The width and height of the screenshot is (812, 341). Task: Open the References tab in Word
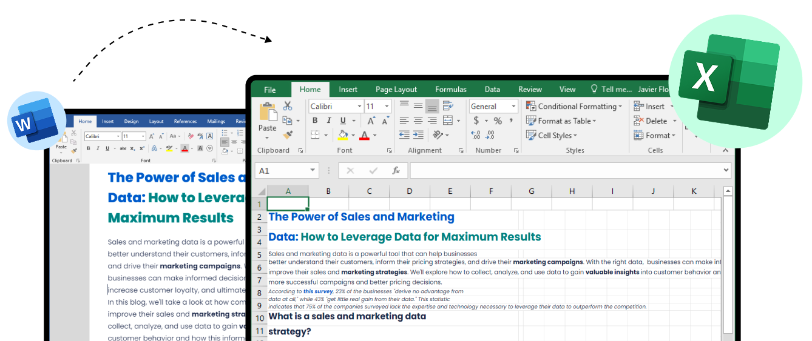point(185,121)
